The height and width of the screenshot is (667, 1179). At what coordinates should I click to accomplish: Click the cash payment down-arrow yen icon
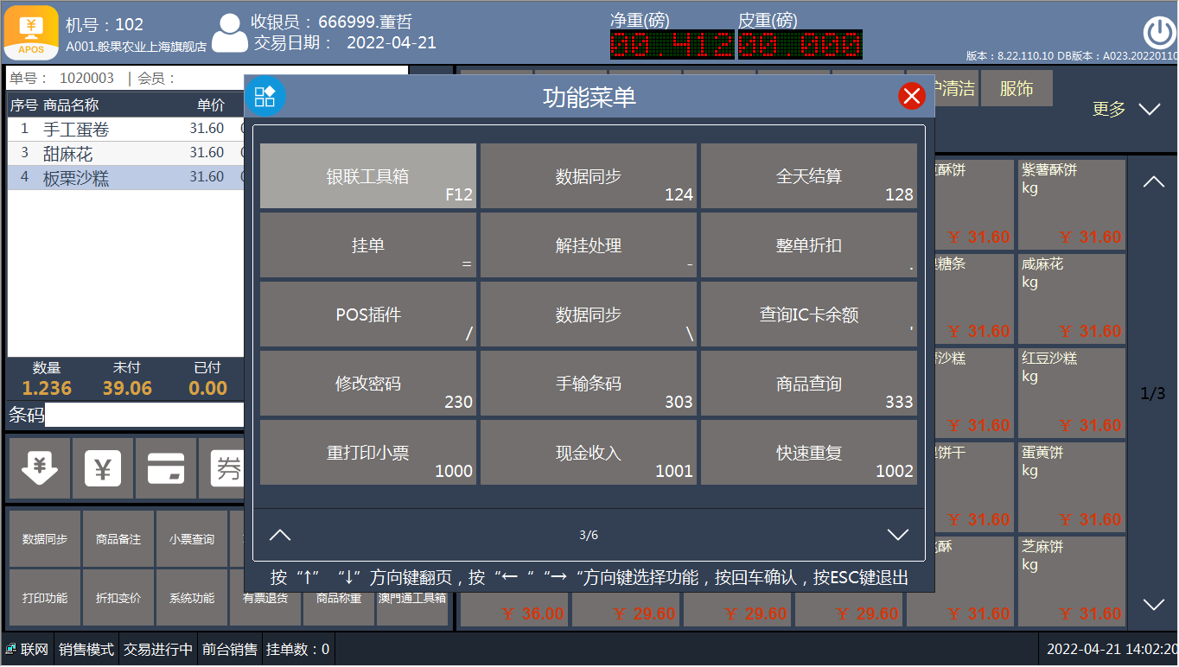tap(39, 468)
